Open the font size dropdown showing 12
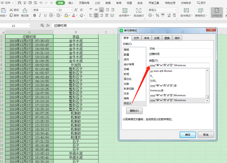 pyautogui.click(x=72, y=10)
